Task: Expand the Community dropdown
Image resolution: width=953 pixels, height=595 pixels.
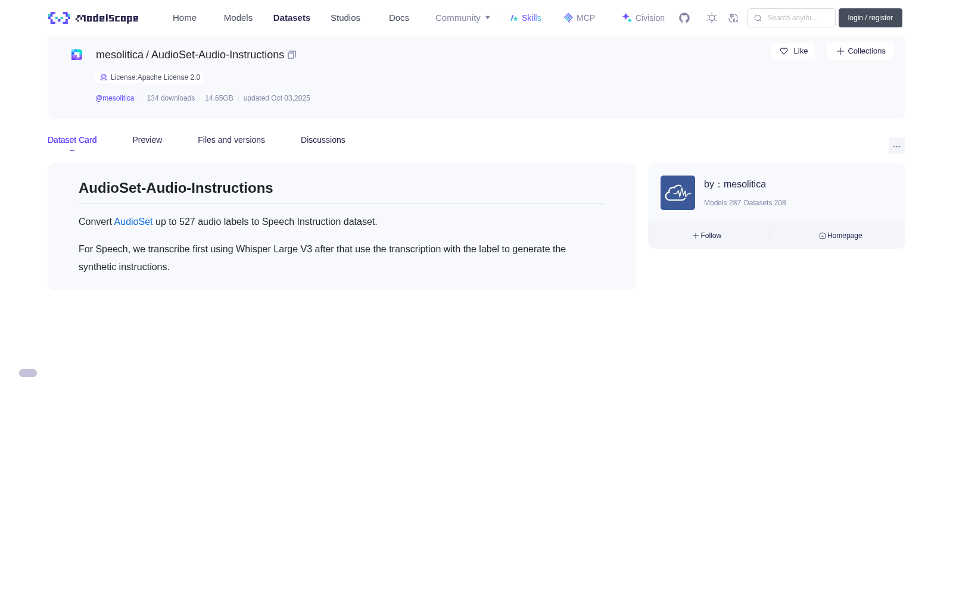Action: click(x=463, y=18)
